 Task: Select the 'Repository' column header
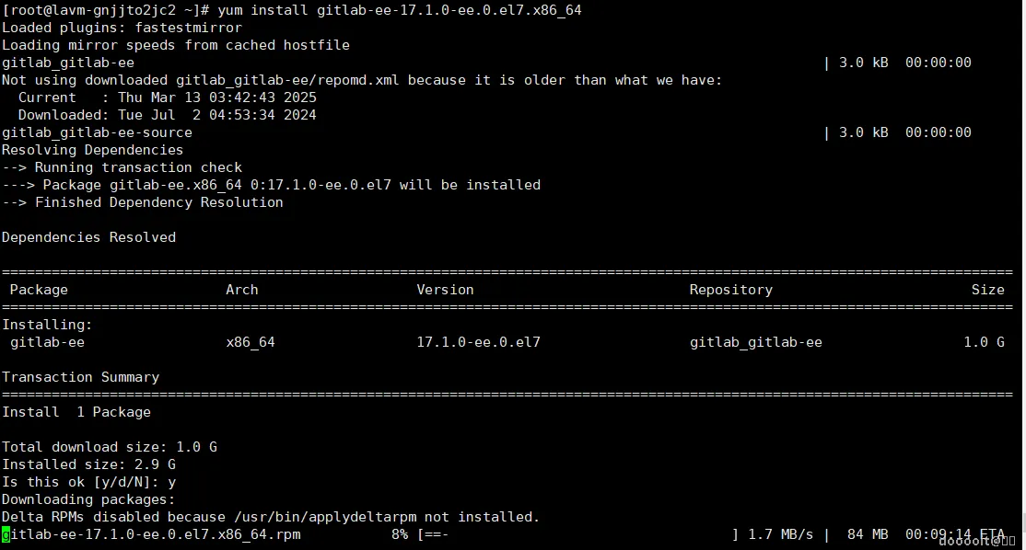click(731, 290)
